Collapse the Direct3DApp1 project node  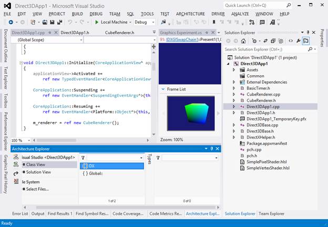229,64
